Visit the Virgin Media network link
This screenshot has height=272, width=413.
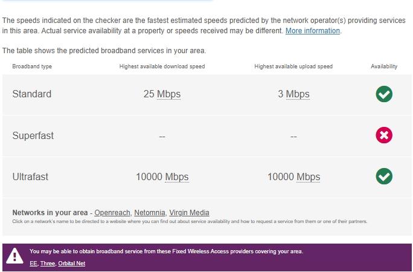point(189,213)
